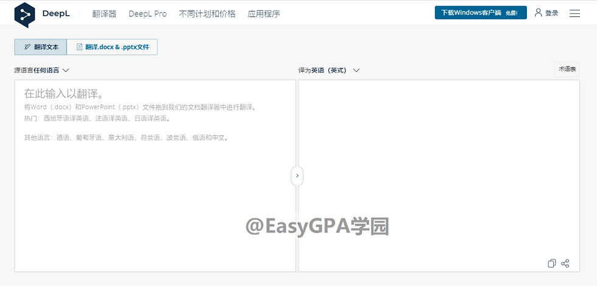Share translation using the share icon
The image size is (597, 286).
click(565, 264)
